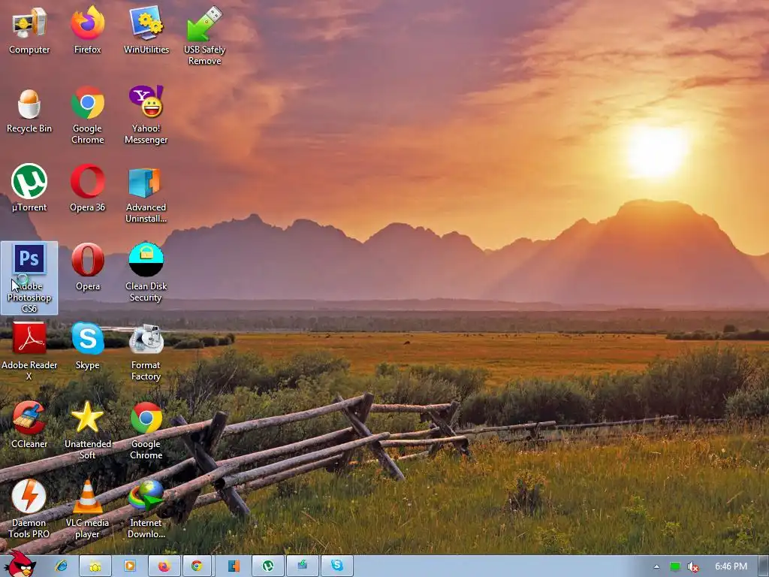
Task: Select the CCleaner desktop shortcut
Action: [x=29, y=425]
